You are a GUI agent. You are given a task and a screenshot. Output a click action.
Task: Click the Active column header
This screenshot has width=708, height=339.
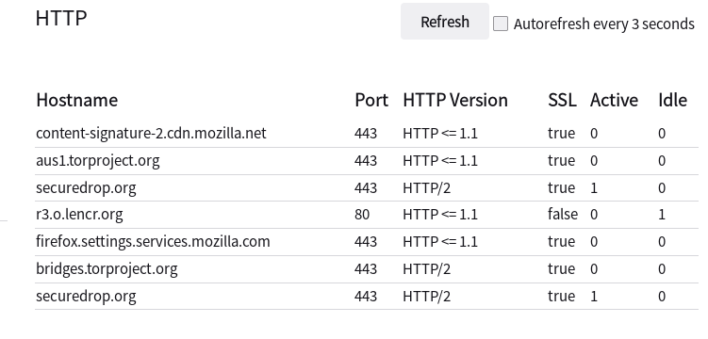coord(614,100)
